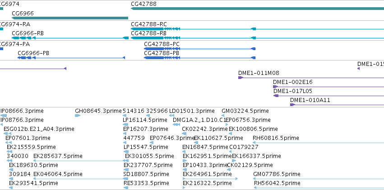The height and width of the screenshot is (190, 384).
Task: Open the CG42788-RB transcript label
Action: [148, 33]
